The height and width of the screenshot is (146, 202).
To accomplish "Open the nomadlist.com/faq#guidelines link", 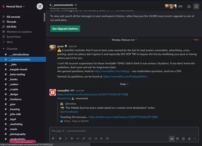I will click(x=125, y=77).
